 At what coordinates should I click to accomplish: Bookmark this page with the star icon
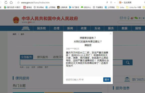[18, 2]
